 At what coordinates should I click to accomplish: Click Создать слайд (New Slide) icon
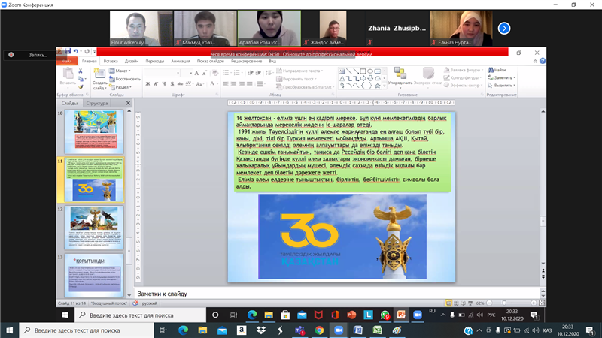(x=99, y=76)
